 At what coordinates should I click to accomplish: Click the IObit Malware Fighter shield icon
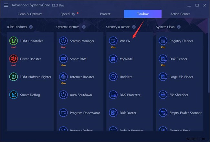tap(14, 77)
